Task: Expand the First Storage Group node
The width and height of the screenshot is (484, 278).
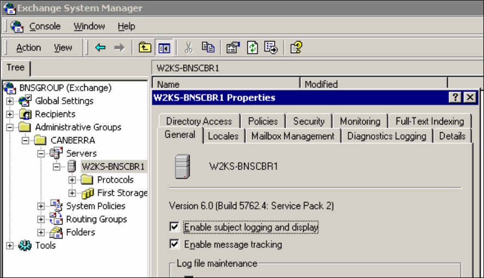Action: pyautogui.click(x=72, y=193)
